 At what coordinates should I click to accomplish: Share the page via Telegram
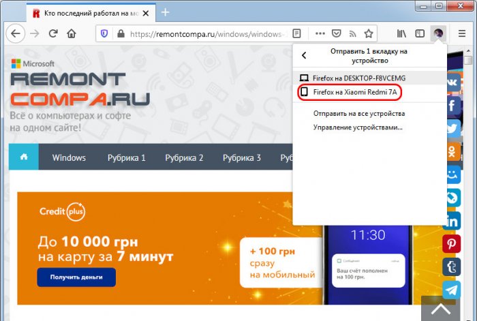click(x=452, y=290)
